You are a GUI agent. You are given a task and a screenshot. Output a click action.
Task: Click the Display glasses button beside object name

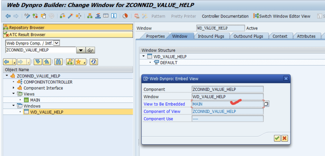pyautogui.click(x=90, y=50)
